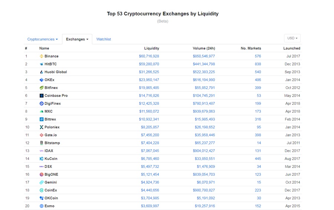Viewport: 334px width, 210px height.
Task: Click the Poloniex logo icon
Action: click(42, 127)
